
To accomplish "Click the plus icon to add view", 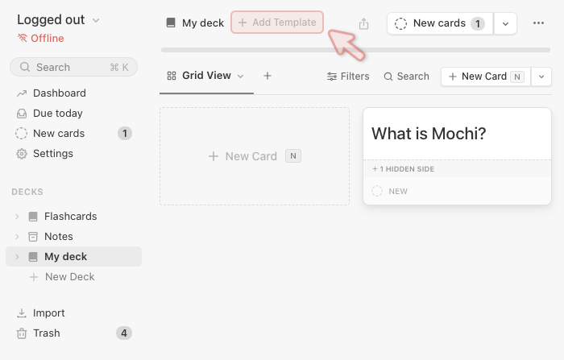I will [267, 76].
